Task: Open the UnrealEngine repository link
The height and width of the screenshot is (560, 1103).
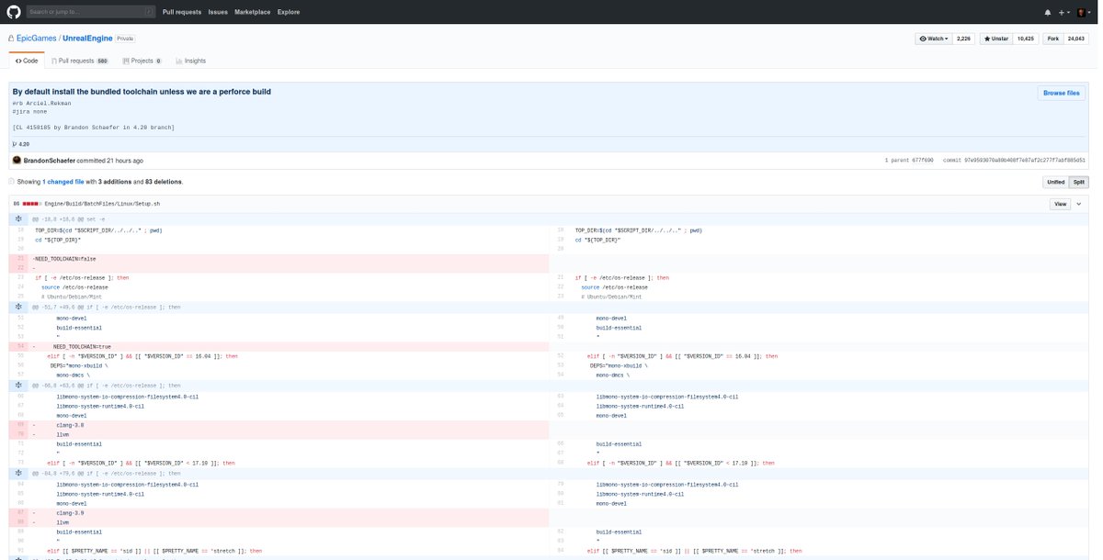Action: click(87, 39)
